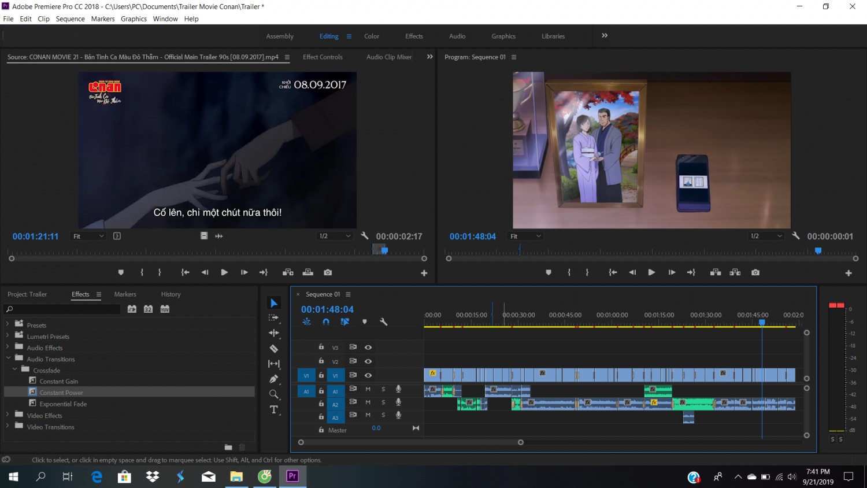Collapse the Audio Transitions folder
The height and width of the screenshot is (488, 867).
coord(8,359)
